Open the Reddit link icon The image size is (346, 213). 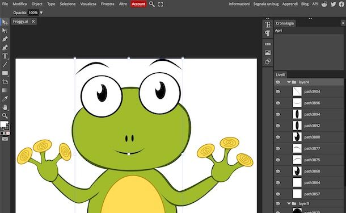click(x=324, y=4)
